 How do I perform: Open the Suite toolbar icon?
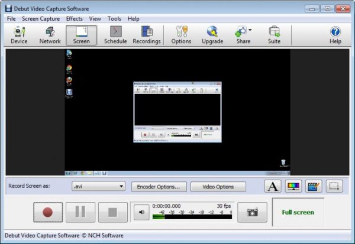pos(274,35)
